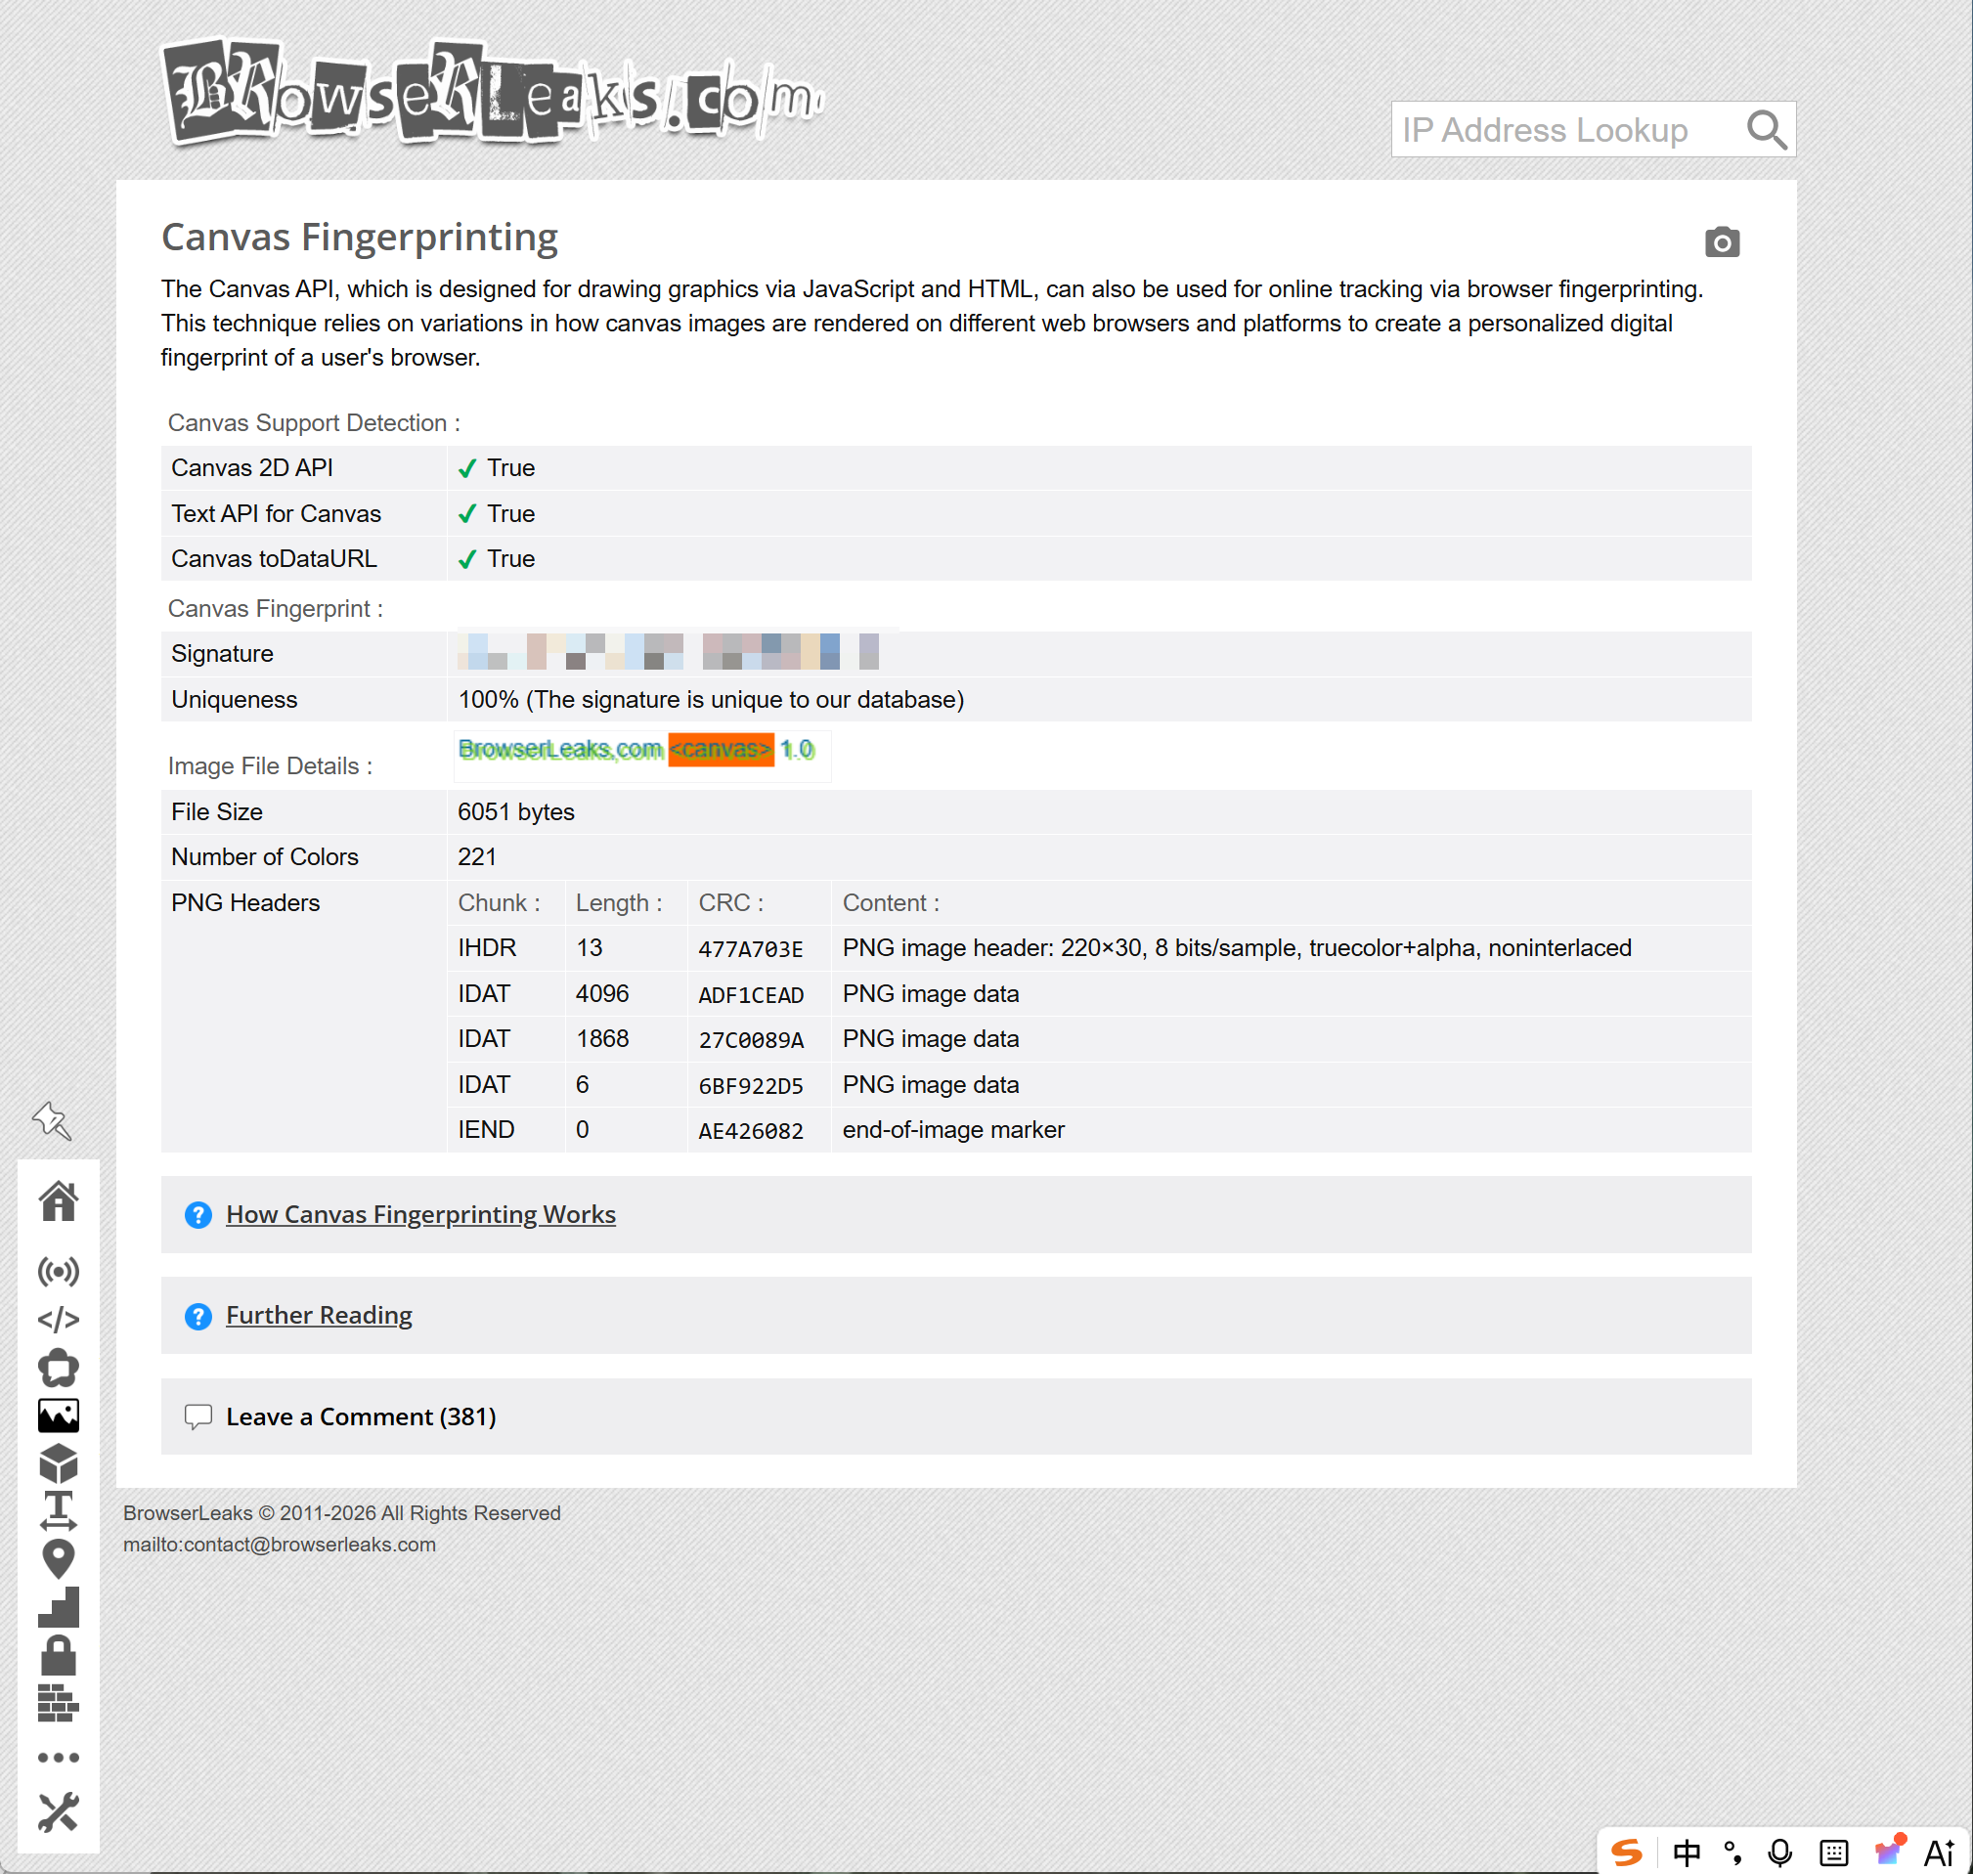Click the PNG image header content text

pyautogui.click(x=1237, y=948)
